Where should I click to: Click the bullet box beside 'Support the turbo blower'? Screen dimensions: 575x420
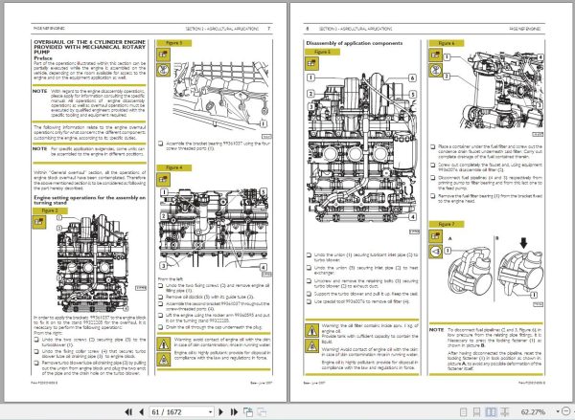pyautogui.click(x=309, y=294)
